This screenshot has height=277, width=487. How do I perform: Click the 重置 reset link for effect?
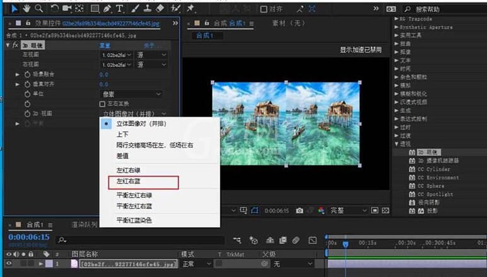[105, 45]
